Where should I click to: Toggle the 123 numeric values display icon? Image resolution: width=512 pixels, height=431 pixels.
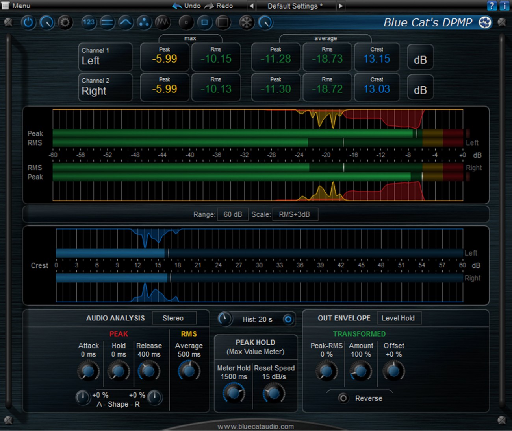[x=89, y=22]
